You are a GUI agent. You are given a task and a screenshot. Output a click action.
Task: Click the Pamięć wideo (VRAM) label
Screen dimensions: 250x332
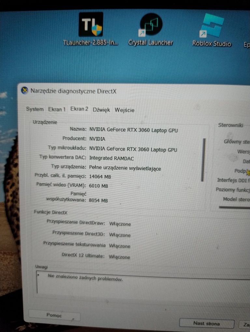(x=61, y=185)
